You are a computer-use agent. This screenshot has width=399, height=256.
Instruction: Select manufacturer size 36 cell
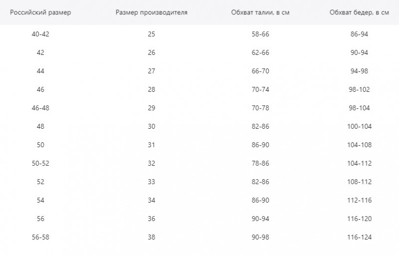(152, 219)
